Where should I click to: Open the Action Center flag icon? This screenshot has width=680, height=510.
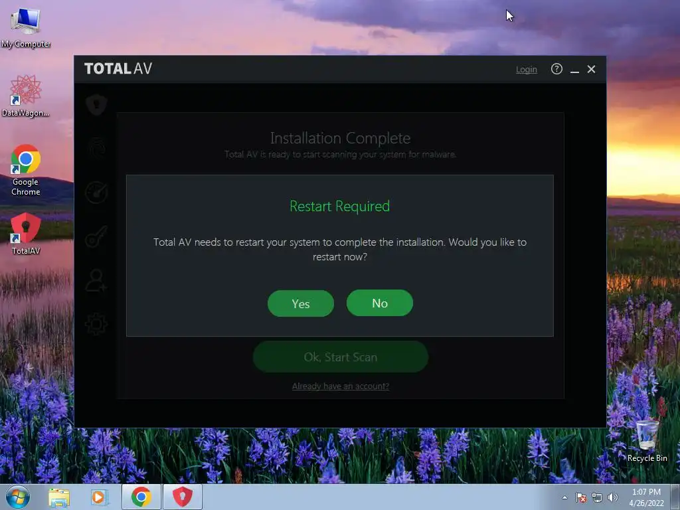581,497
